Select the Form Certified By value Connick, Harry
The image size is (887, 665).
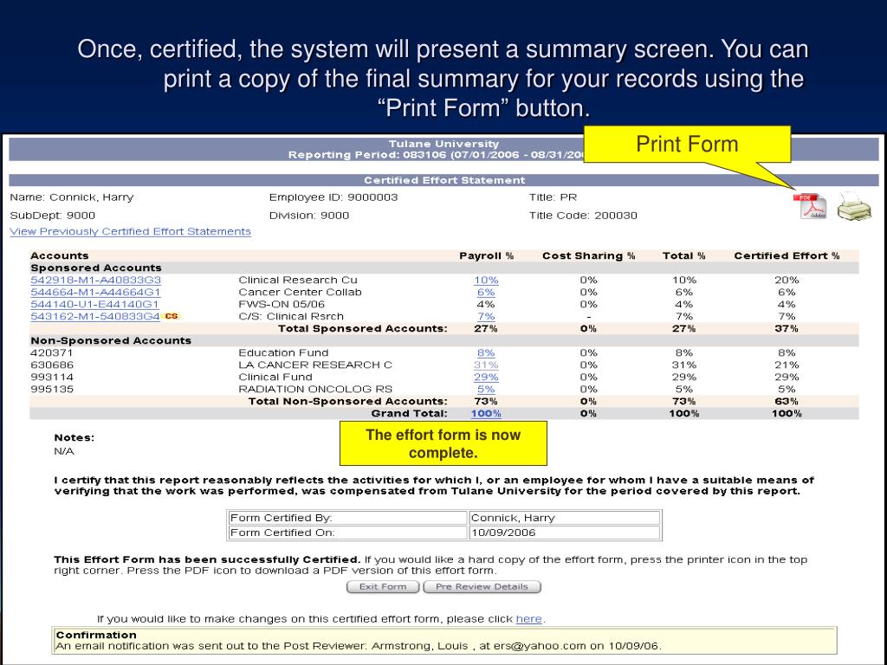point(513,518)
